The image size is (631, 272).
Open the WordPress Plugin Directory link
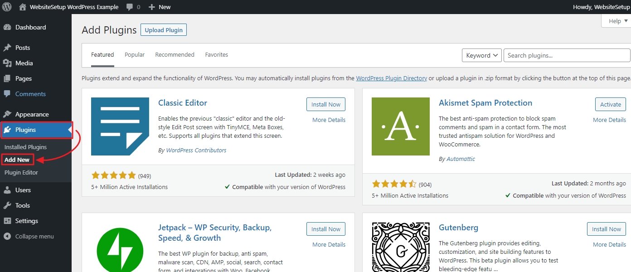(x=391, y=78)
